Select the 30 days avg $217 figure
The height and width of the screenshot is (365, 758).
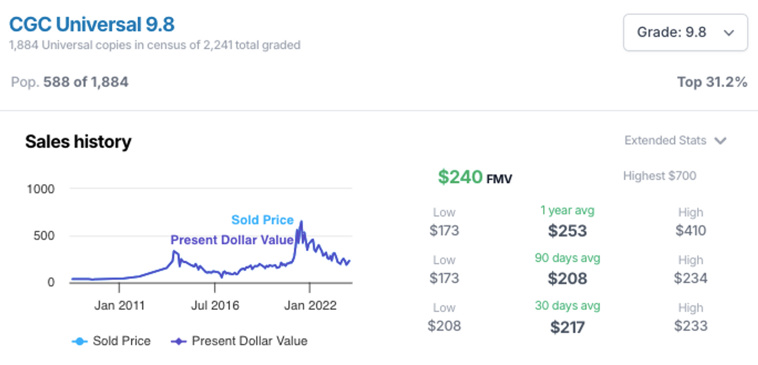[567, 326]
